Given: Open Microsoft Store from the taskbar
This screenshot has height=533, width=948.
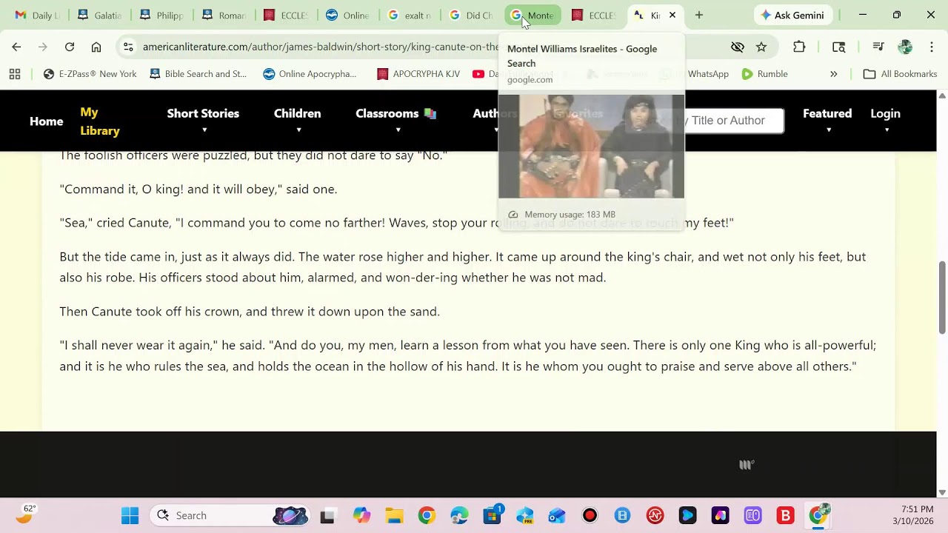Looking at the screenshot, I should point(492,515).
